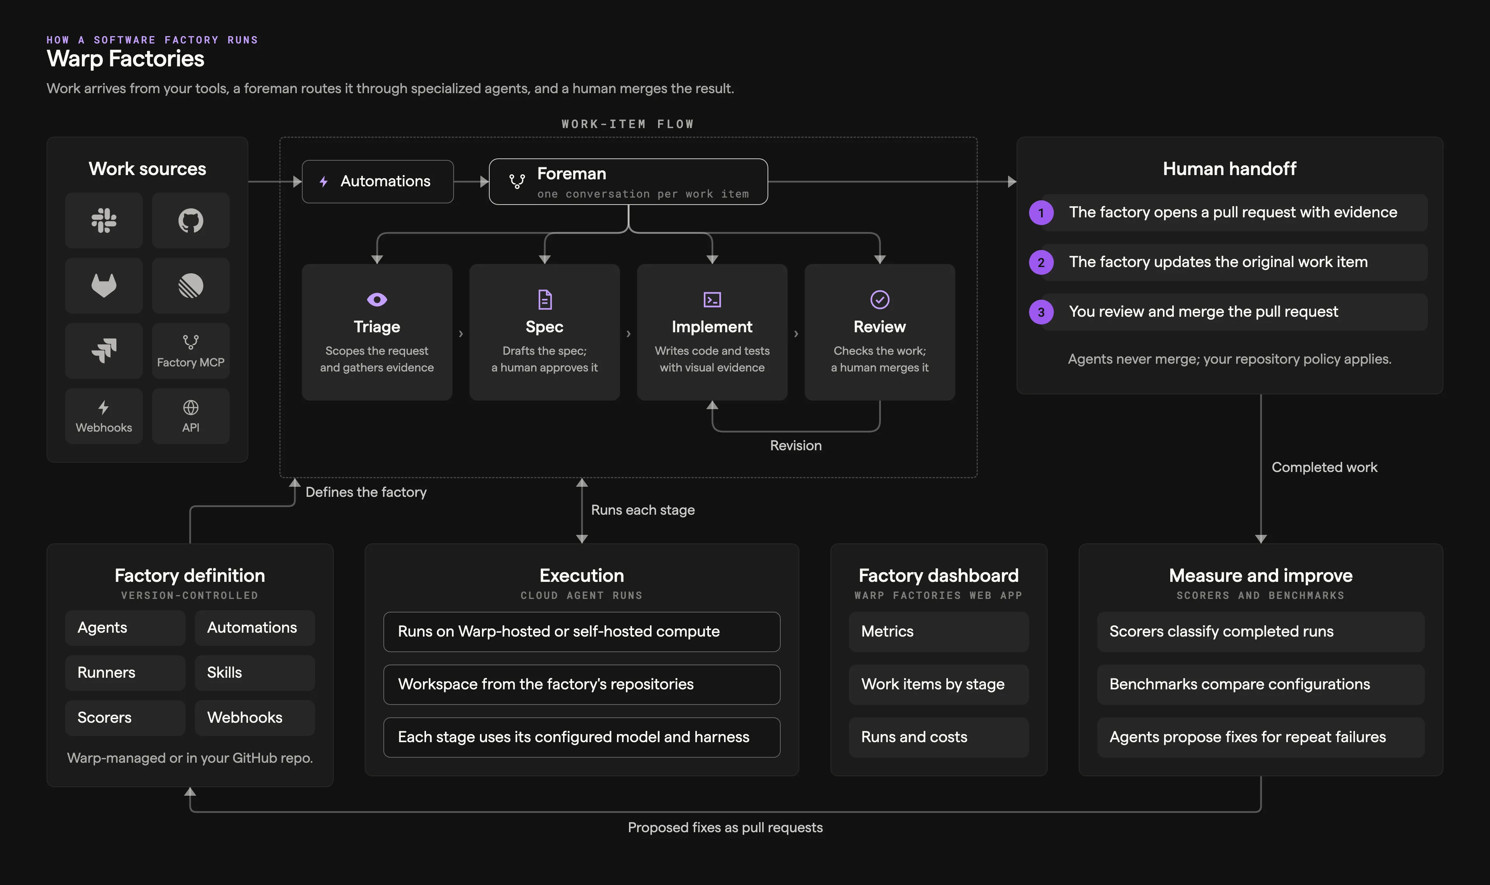Click the API globe tile

click(x=191, y=416)
